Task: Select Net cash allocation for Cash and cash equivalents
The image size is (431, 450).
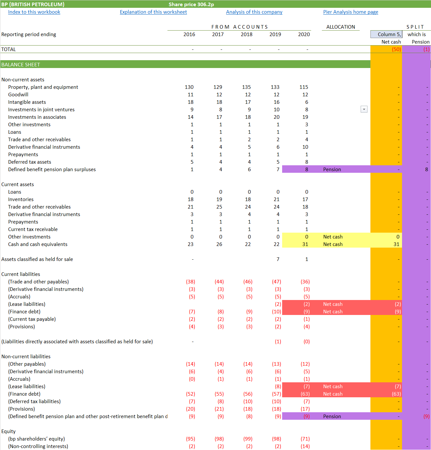Action: (x=333, y=244)
